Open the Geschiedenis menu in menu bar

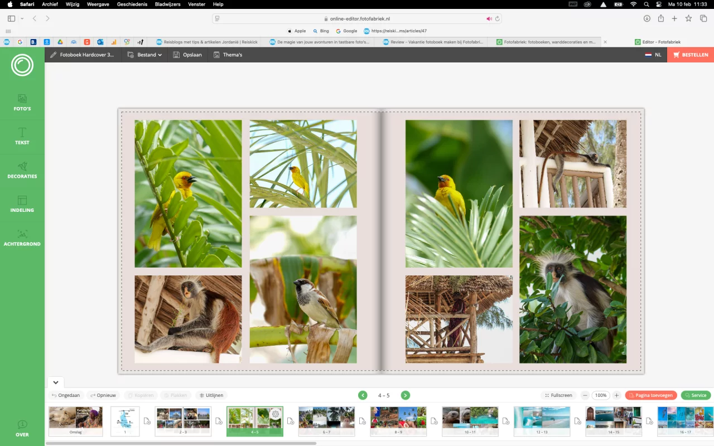[132, 4]
